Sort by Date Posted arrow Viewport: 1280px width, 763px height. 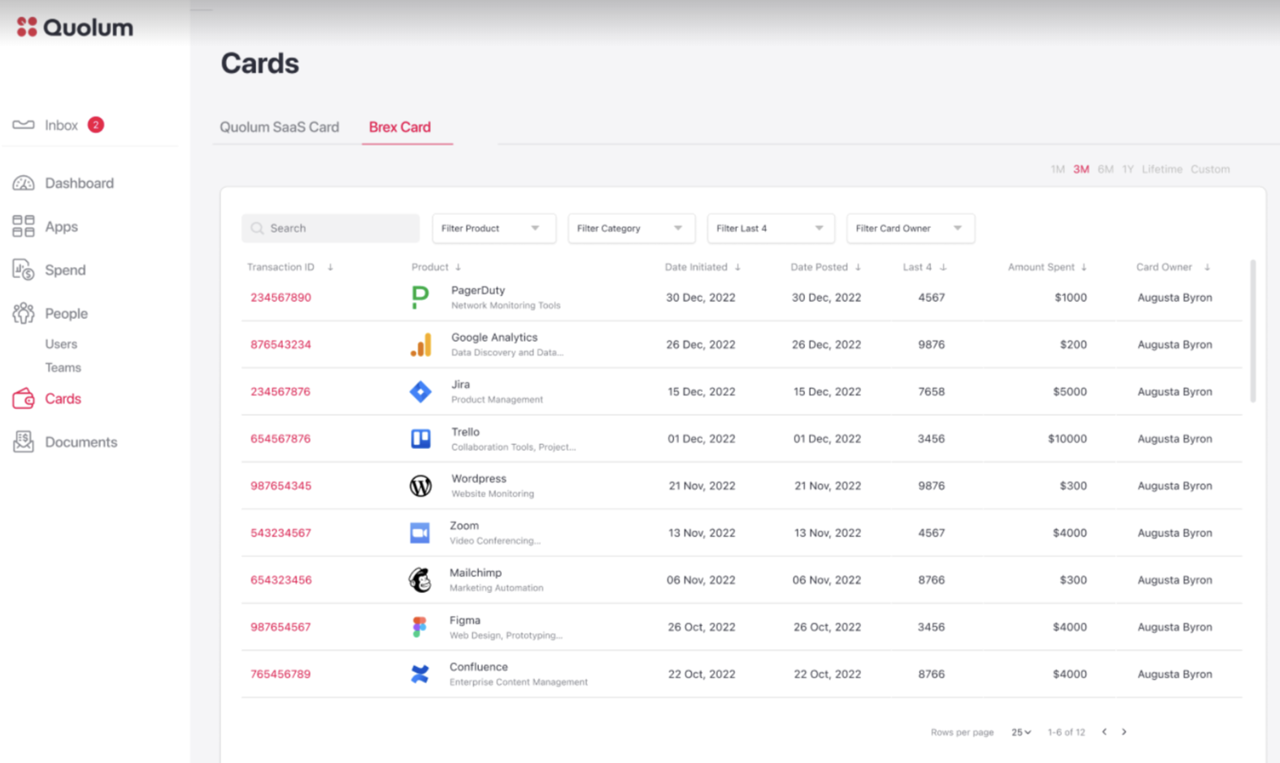point(858,267)
